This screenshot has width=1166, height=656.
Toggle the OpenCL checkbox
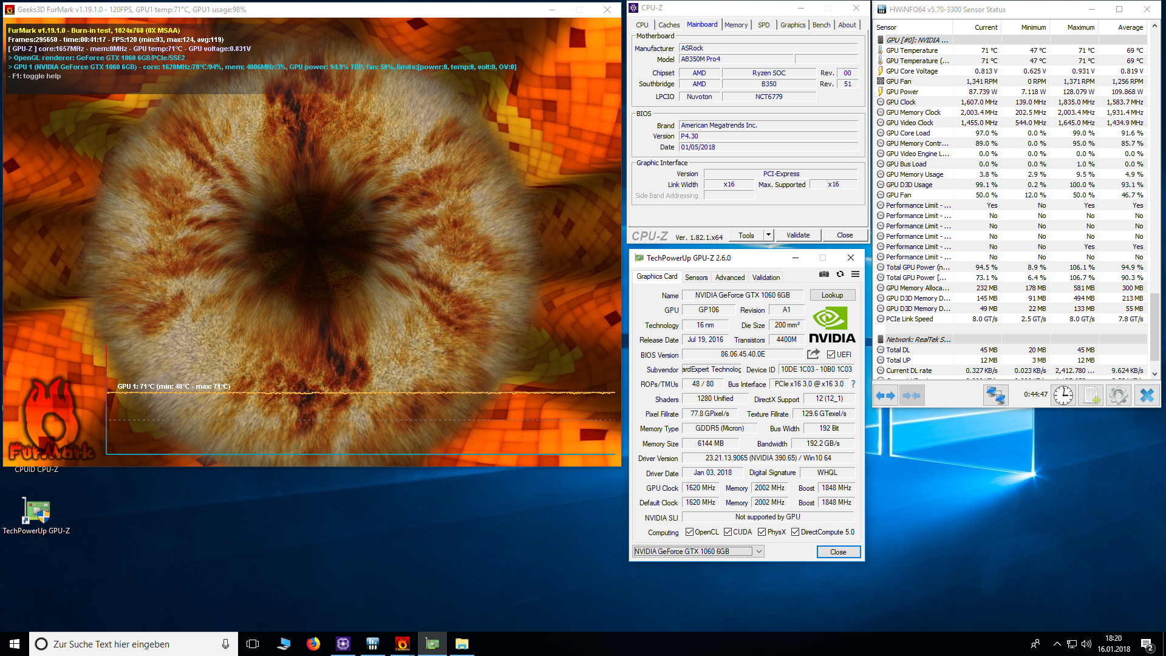689,532
